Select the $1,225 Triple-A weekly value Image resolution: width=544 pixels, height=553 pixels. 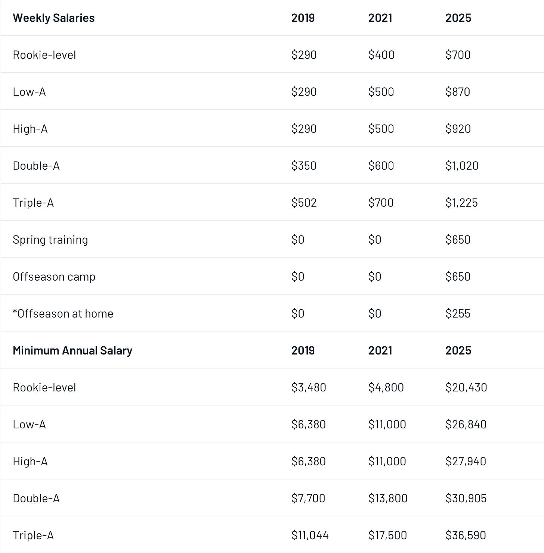pos(461,203)
